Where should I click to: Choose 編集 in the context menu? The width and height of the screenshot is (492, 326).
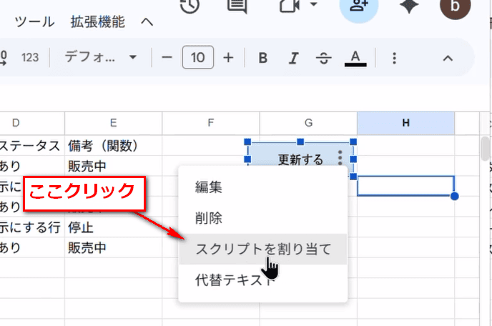pyautogui.click(x=209, y=187)
